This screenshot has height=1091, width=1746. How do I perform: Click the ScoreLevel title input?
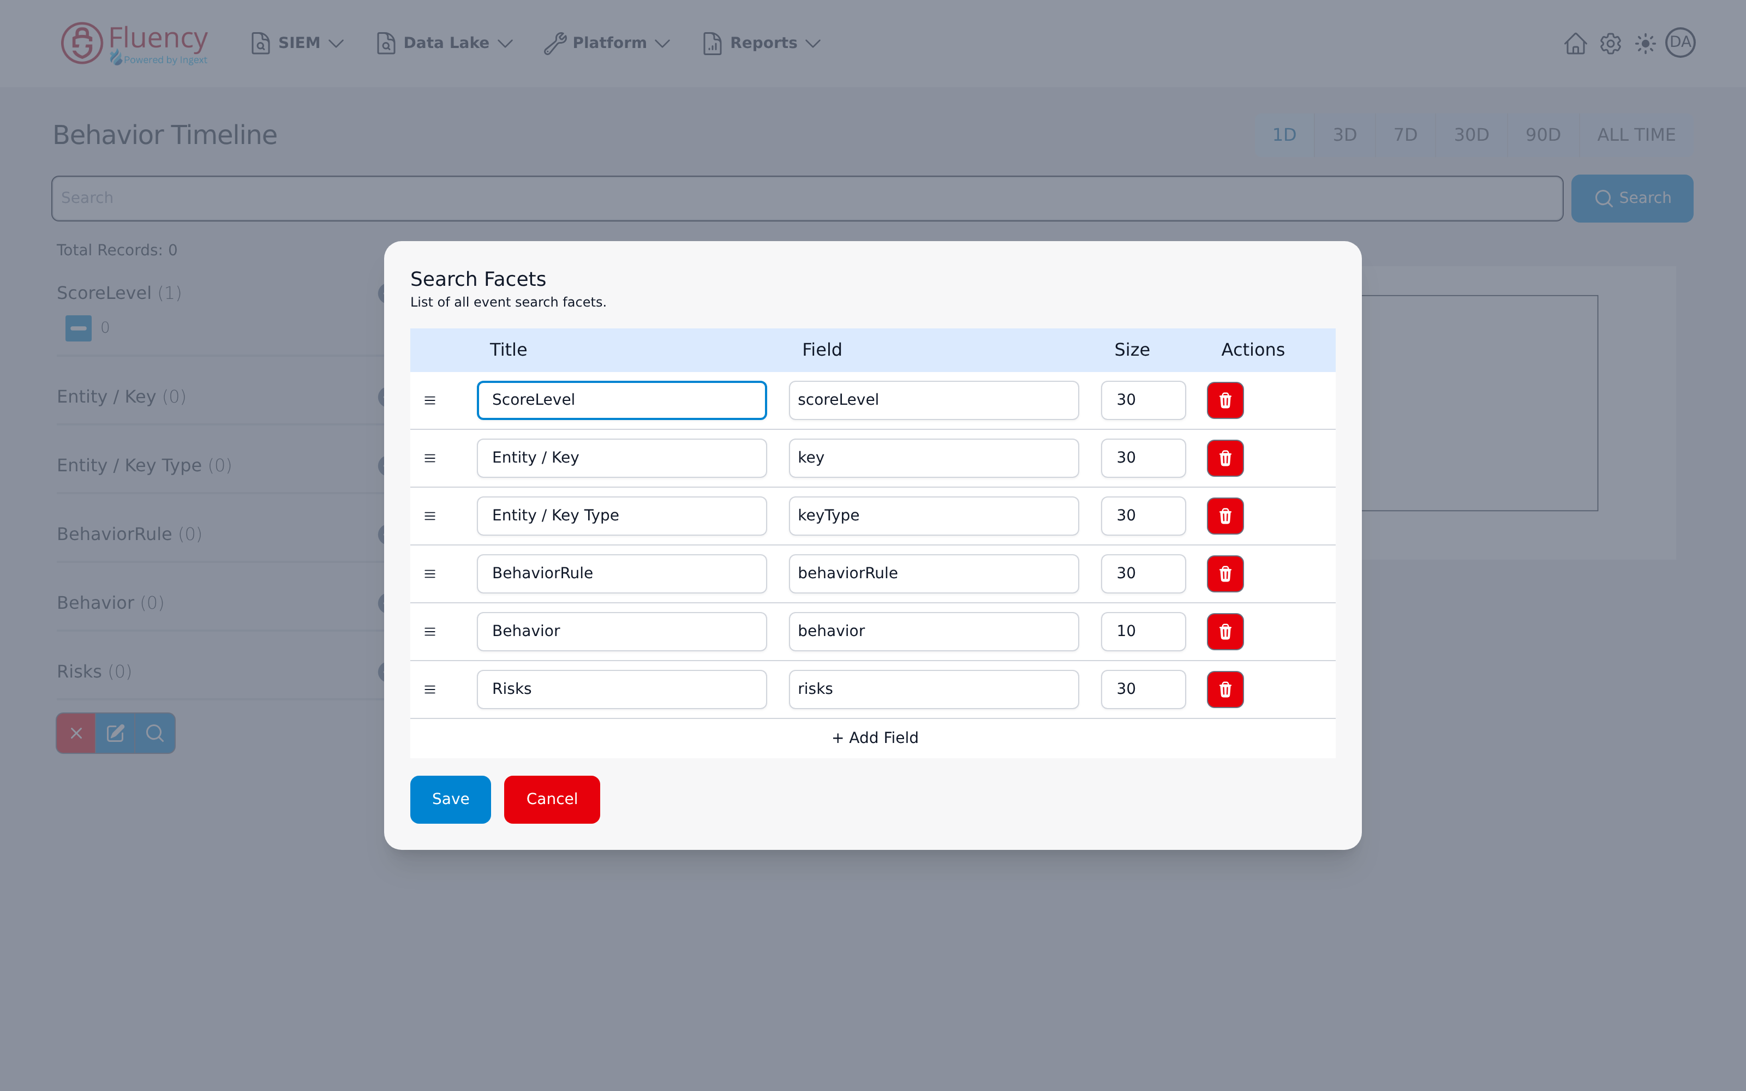[621, 400]
